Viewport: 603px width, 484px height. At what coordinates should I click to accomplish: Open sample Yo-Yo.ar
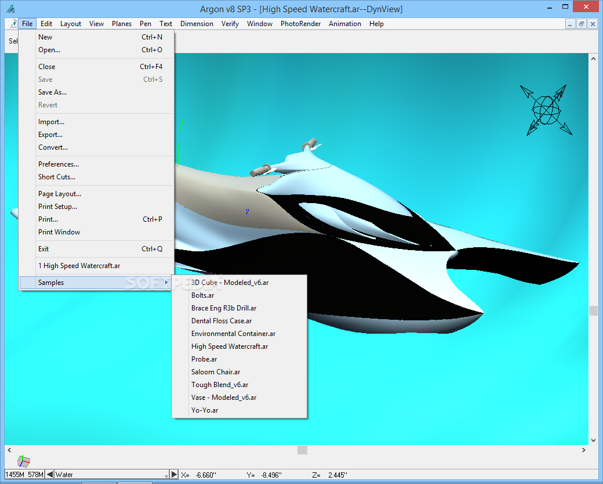click(x=239, y=410)
